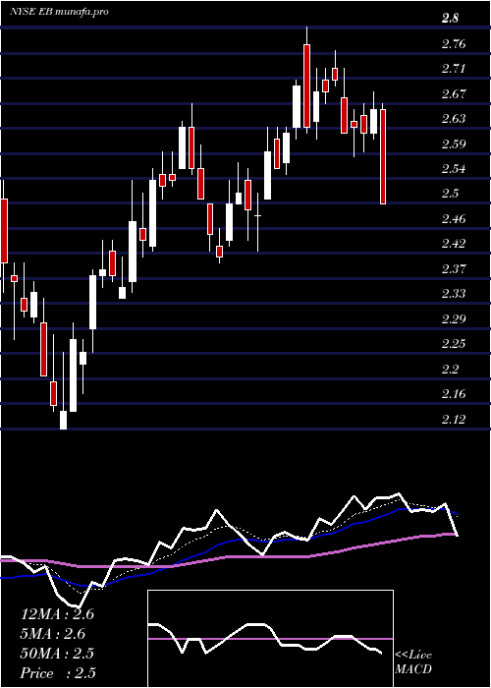Click the 2.63 price axis label
The height and width of the screenshot is (688, 491).
pos(454,119)
